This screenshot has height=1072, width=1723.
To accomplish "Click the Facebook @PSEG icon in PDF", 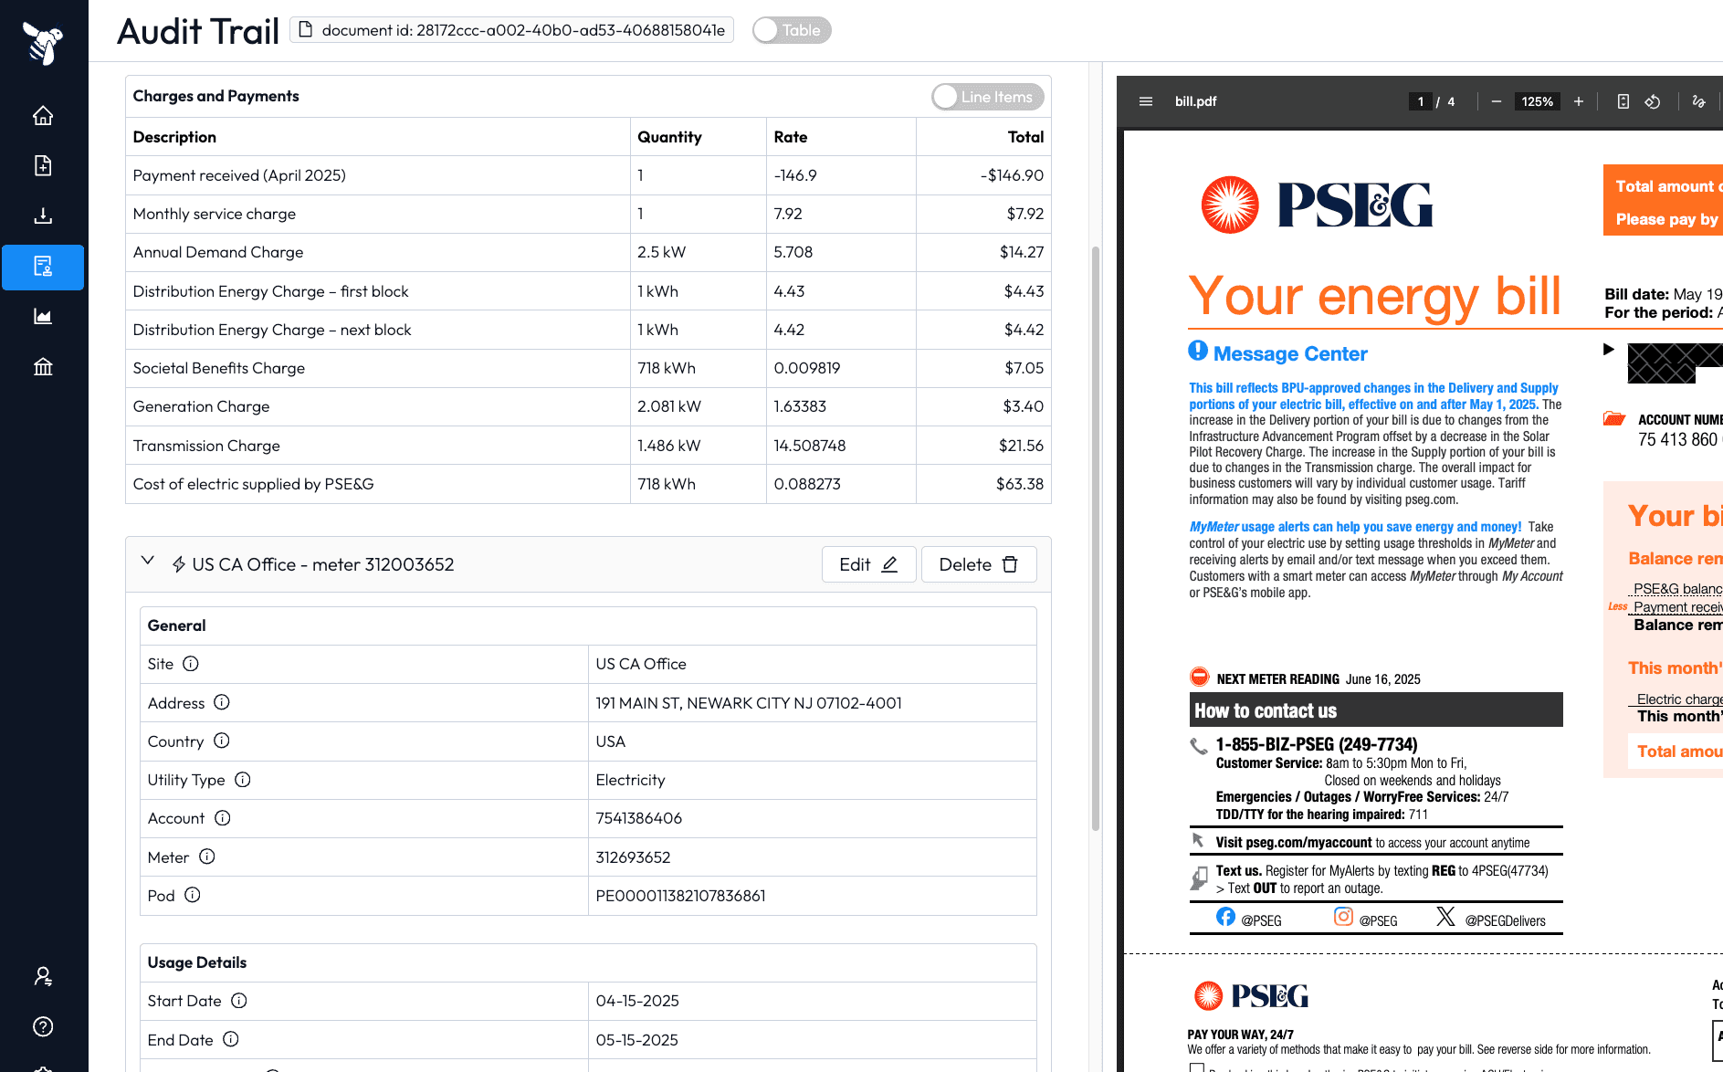I will [1225, 917].
